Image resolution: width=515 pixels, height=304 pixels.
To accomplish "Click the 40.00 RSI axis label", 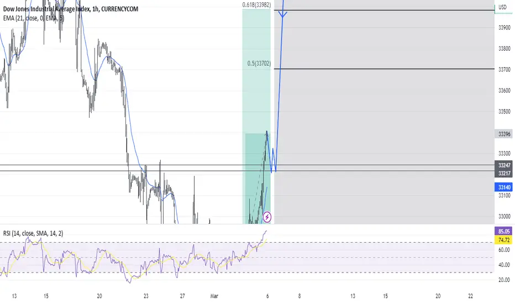I will (504, 265).
